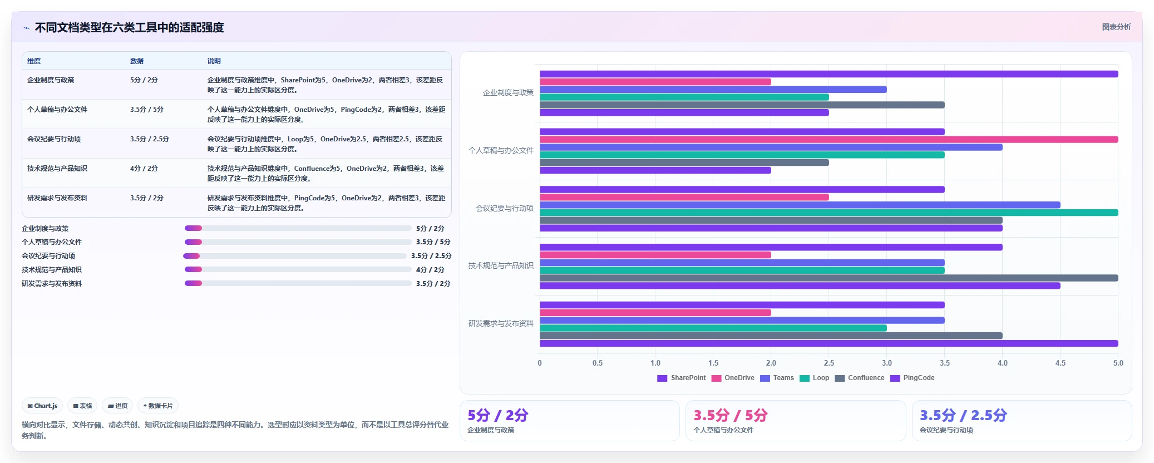Click the blue Teams bar in 企业制度与政策
The height and width of the screenshot is (463, 1154).
tap(713, 90)
